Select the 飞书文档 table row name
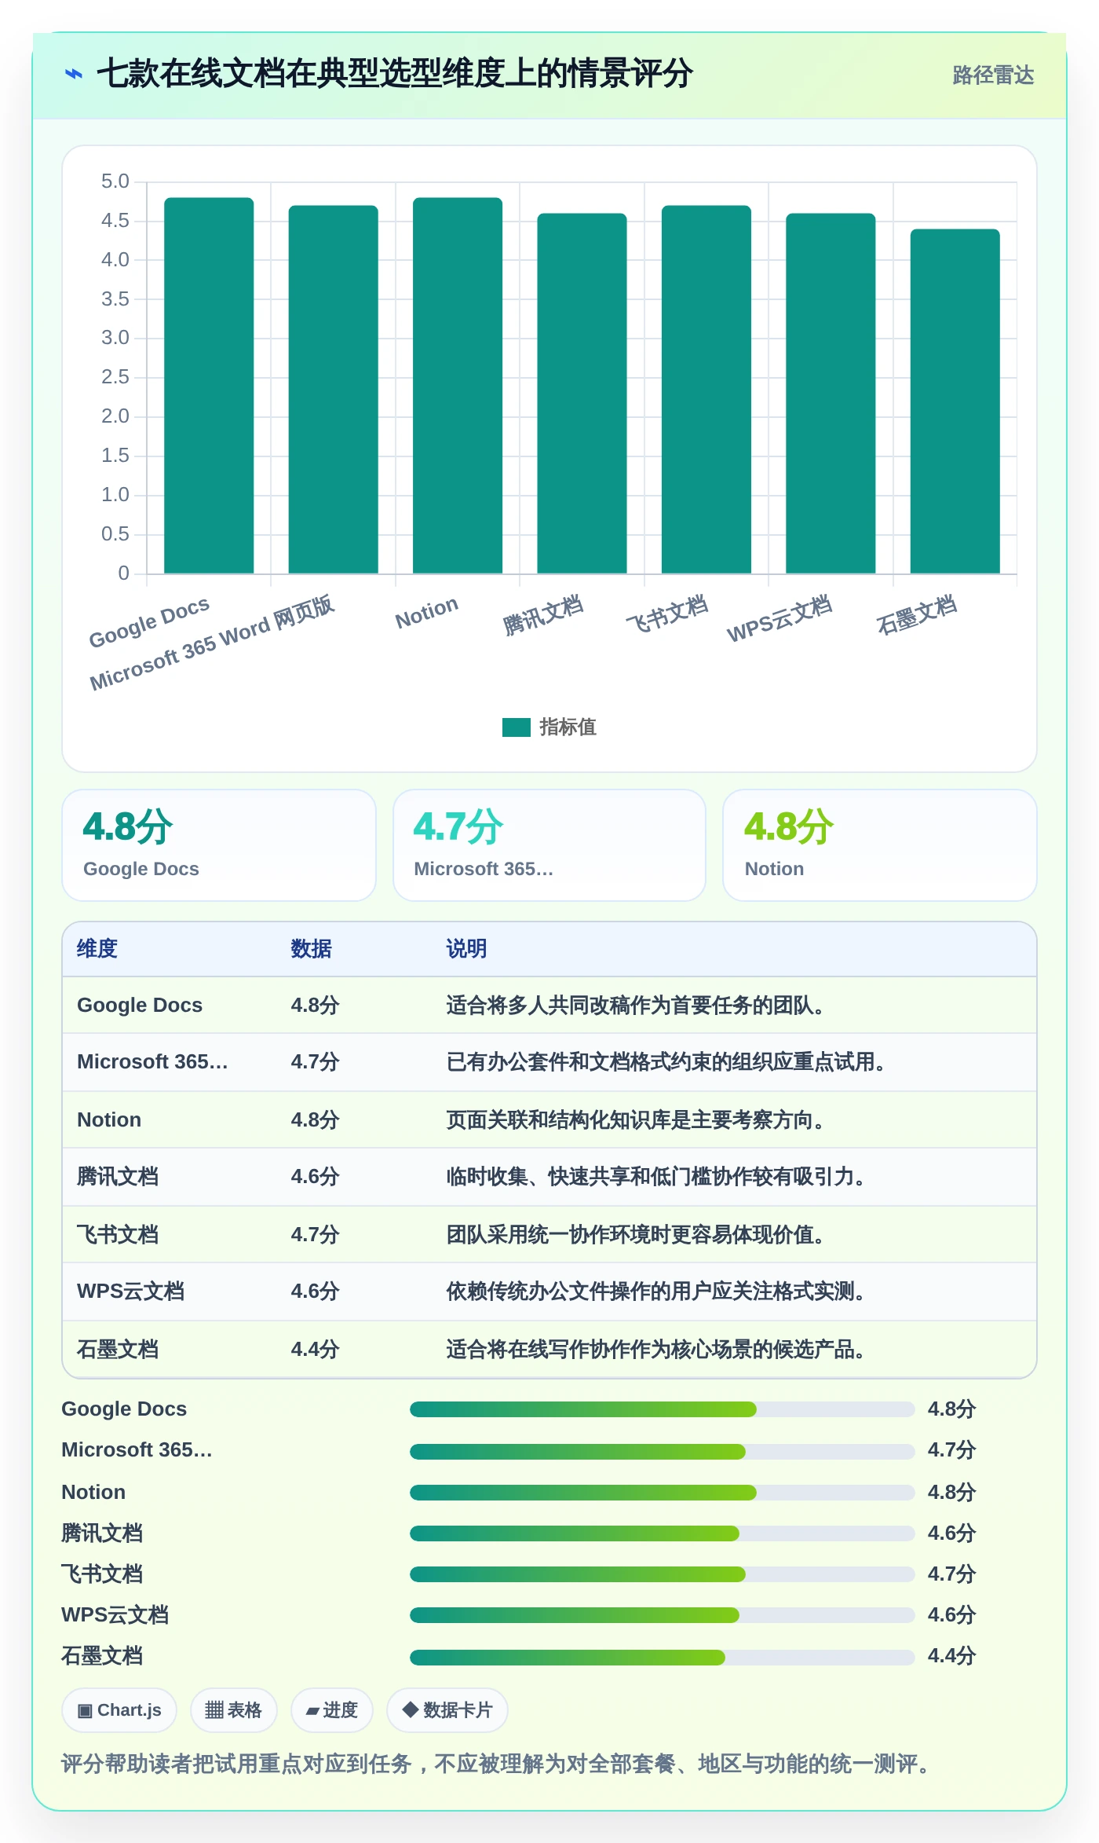The image size is (1099, 1843). coord(118,1235)
